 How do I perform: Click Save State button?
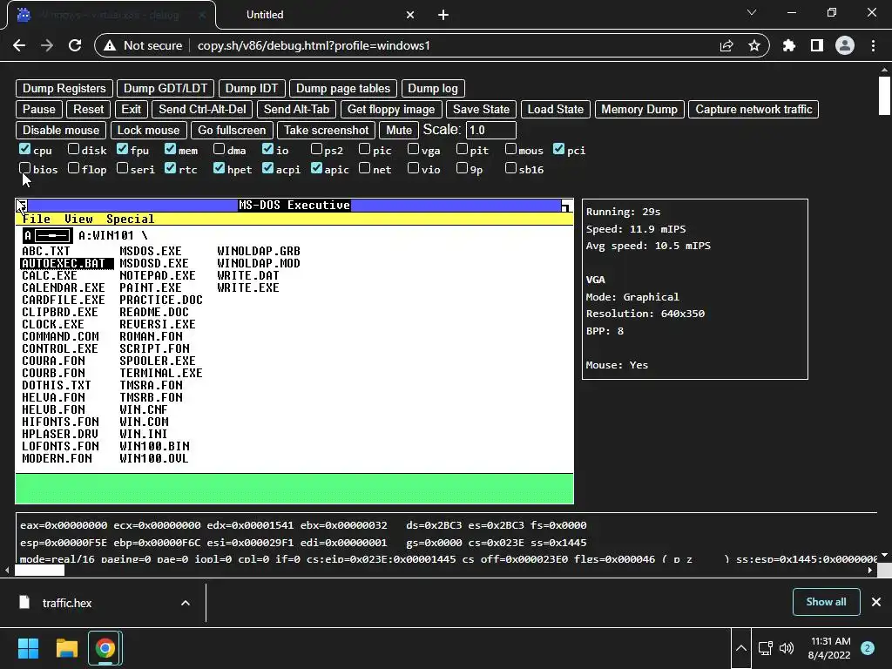(481, 109)
